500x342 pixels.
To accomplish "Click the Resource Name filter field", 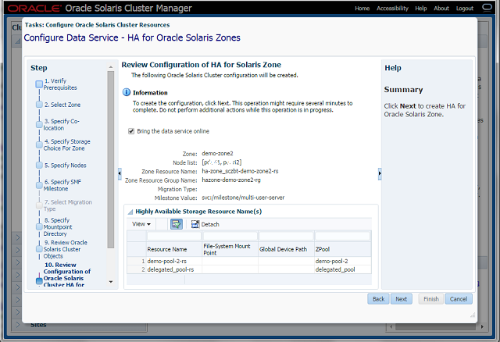I will pos(174,236).
